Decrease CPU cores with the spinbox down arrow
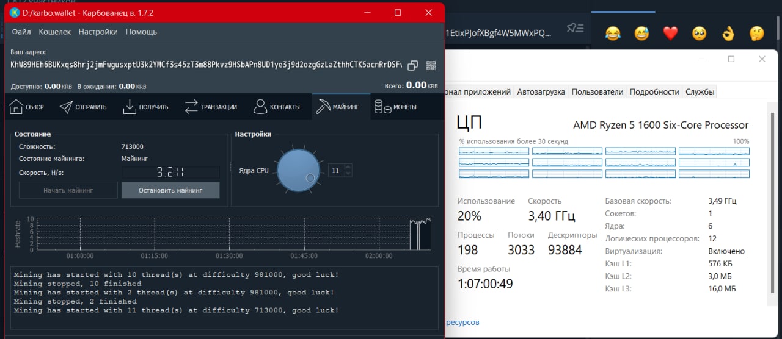 pos(349,174)
